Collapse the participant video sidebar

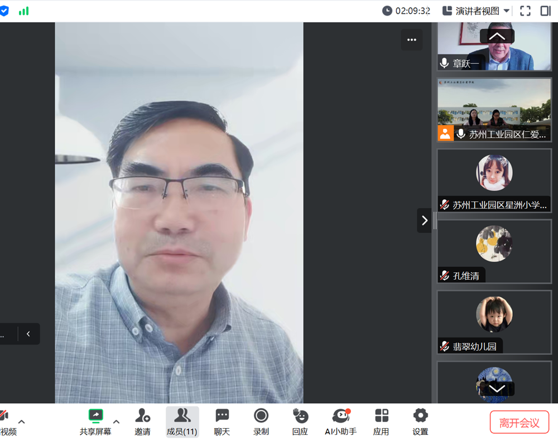tap(424, 220)
